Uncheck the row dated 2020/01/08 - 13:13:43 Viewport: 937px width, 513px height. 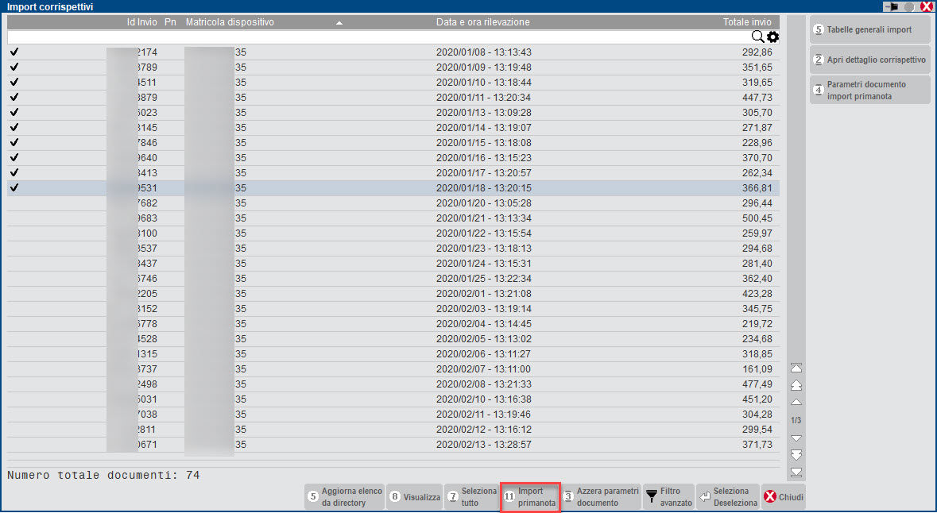pyautogui.click(x=14, y=52)
